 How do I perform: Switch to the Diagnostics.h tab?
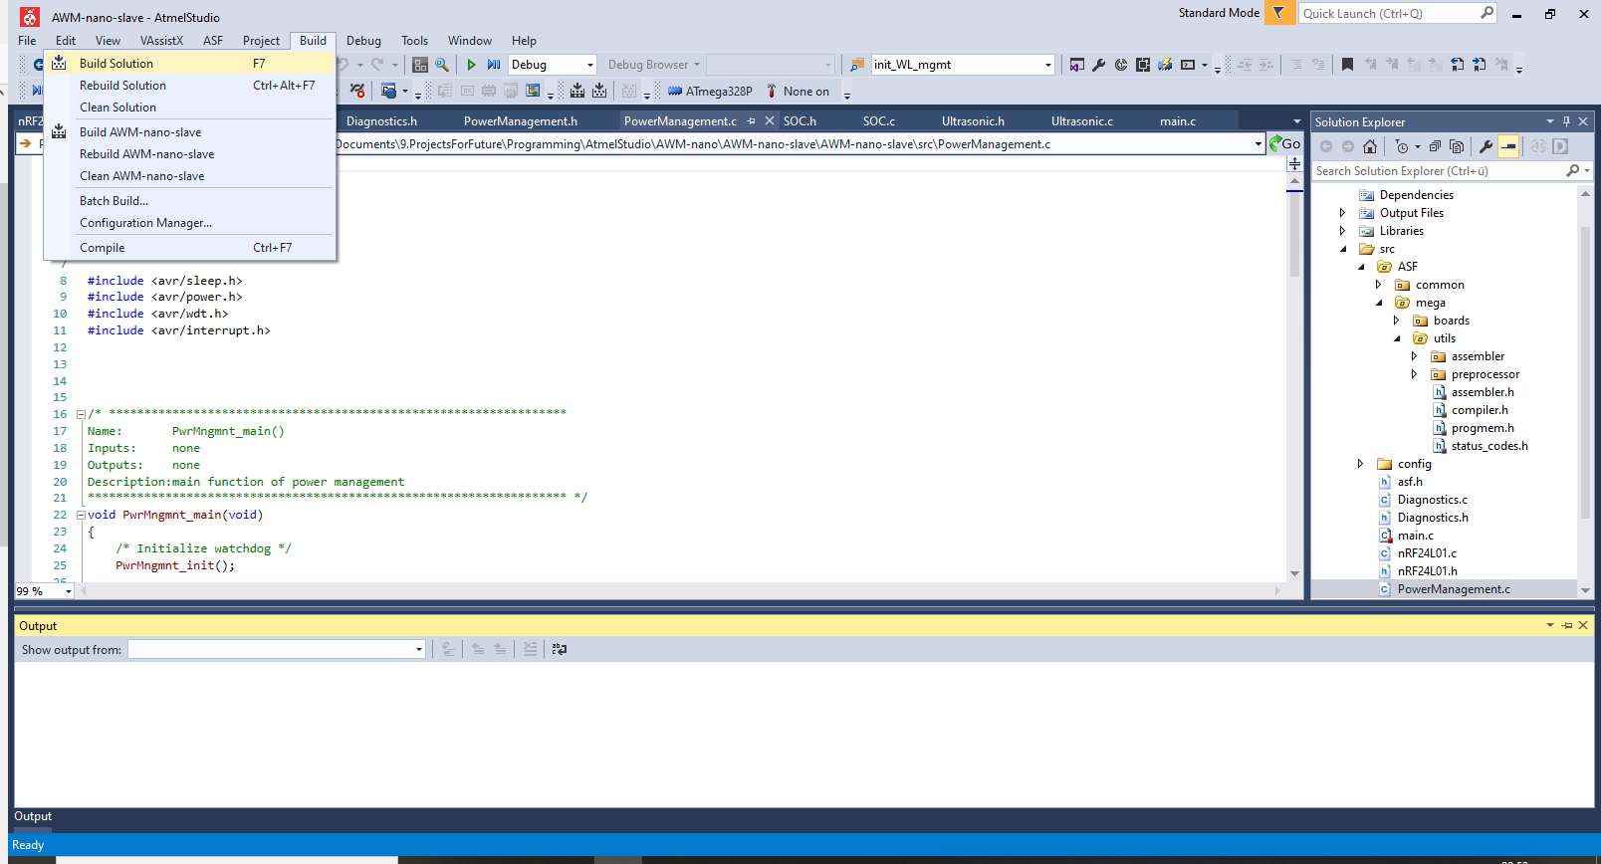[381, 121]
